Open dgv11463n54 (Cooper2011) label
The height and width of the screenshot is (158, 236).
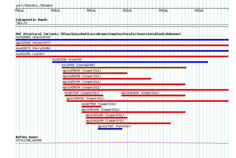[140, 93]
